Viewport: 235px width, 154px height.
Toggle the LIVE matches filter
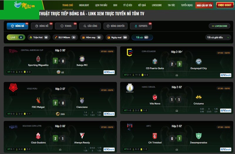click(x=16, y=37)
